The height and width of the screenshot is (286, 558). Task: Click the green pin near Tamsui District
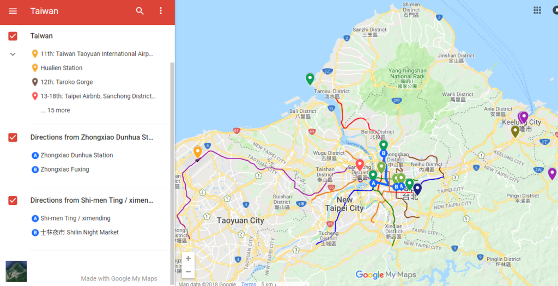pos(310,78)
